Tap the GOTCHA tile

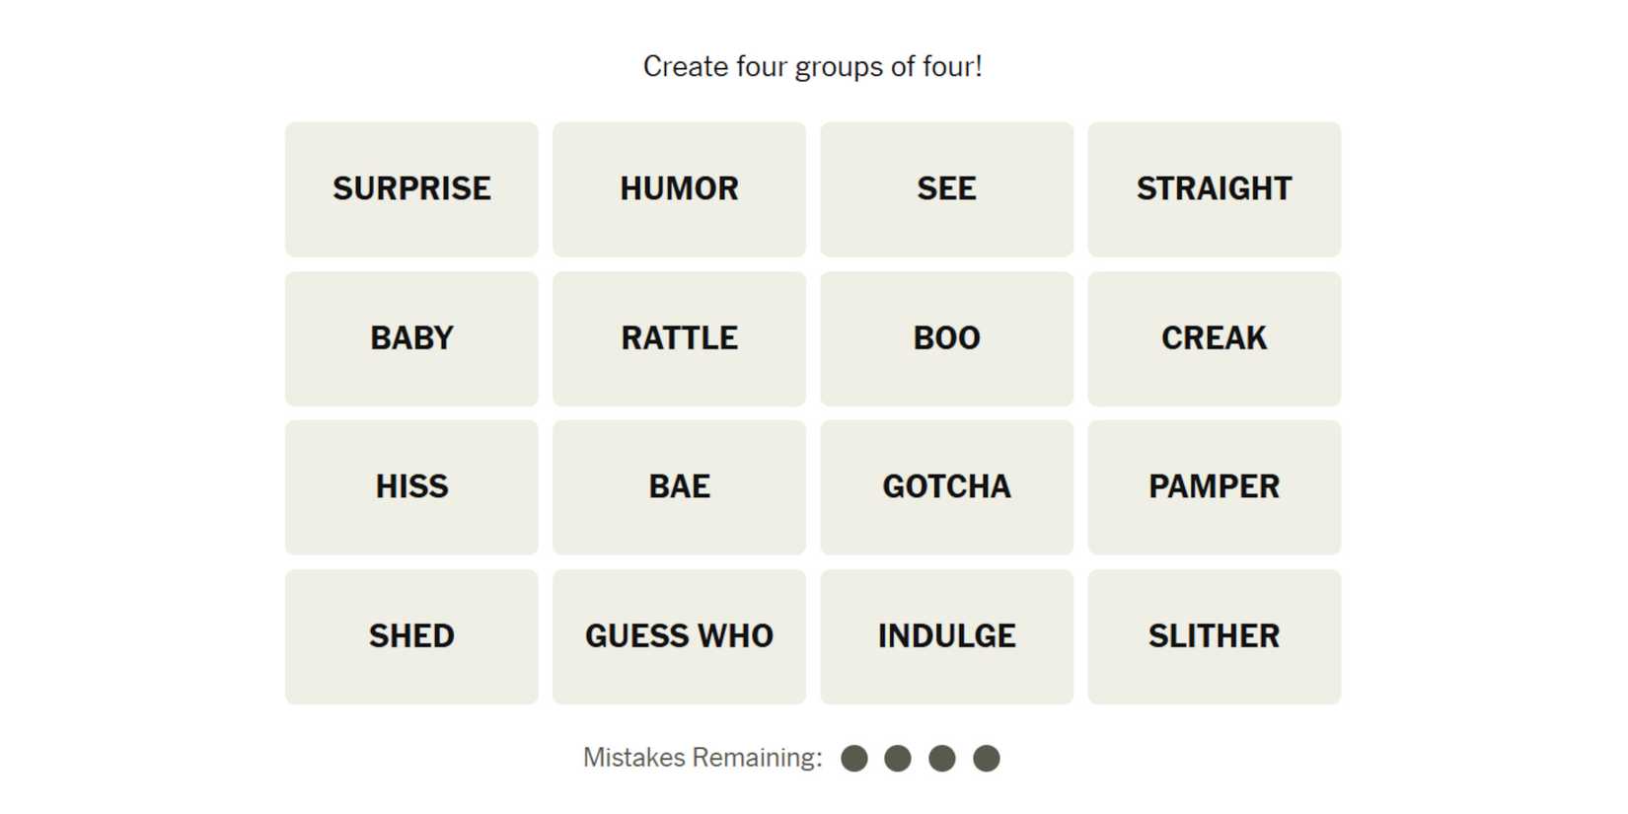click(946, 487)
